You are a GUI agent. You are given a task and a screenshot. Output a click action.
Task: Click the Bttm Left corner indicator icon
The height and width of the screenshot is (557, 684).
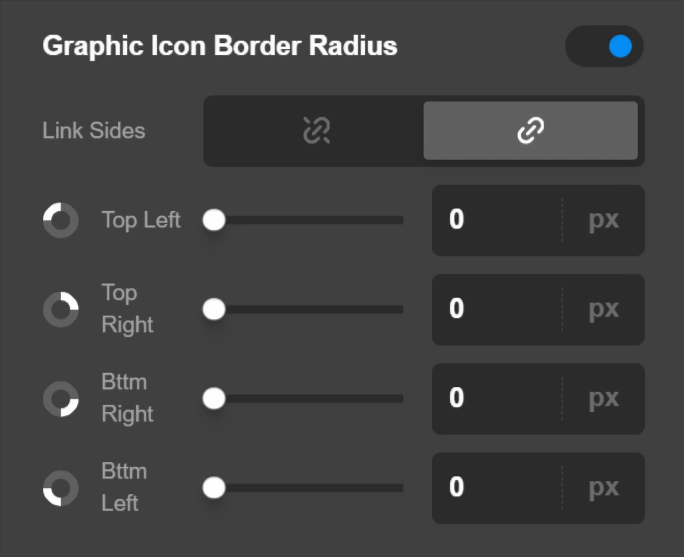click(x=60, y=488)
